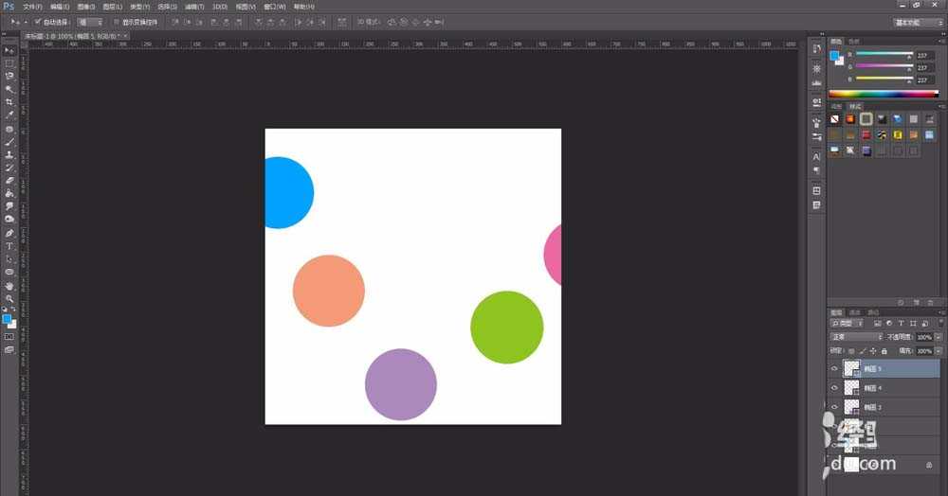Open the 文件 menu
948x496 pixels.
coord(32,6)
